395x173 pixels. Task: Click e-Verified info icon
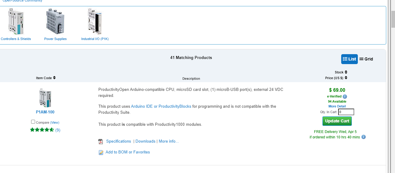click(x=345, y=97)
